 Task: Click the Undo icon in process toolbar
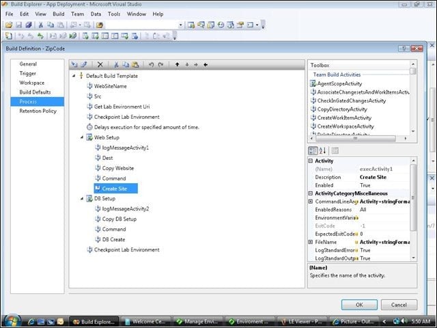[x=151, y=65]
